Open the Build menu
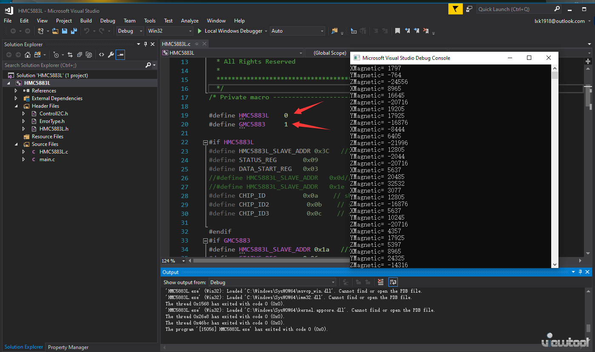This screenshot has height=352, width=595. pyautogui.click(x=86, y=21)
